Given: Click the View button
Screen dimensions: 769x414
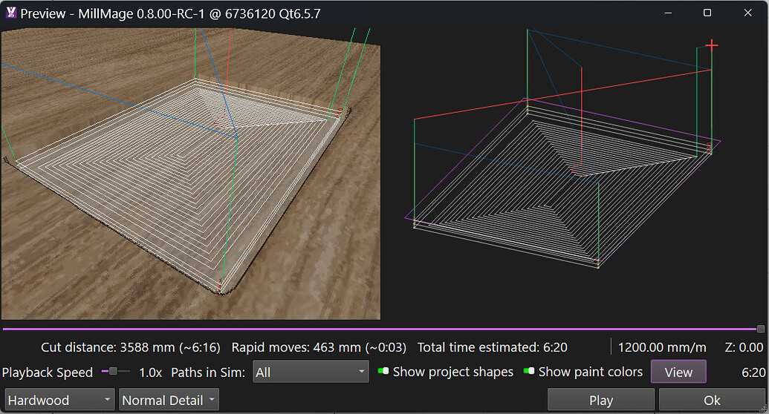Looking at the screenshot, I should coord(678,372).
